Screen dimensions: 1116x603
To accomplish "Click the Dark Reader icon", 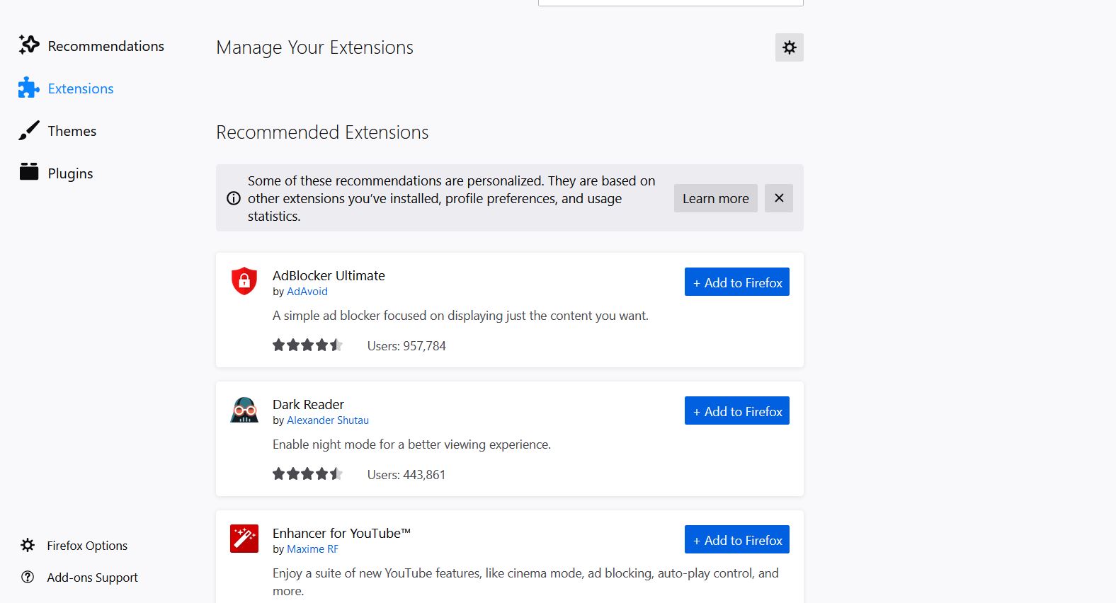I will point(244,410).
